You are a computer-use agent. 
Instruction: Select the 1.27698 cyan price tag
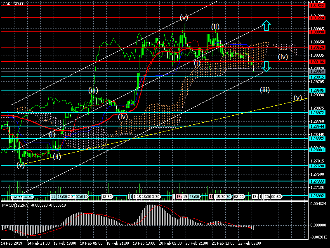[x=317, y=166]
